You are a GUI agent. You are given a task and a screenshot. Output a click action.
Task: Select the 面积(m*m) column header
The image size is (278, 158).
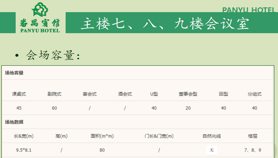pos(102,136)
